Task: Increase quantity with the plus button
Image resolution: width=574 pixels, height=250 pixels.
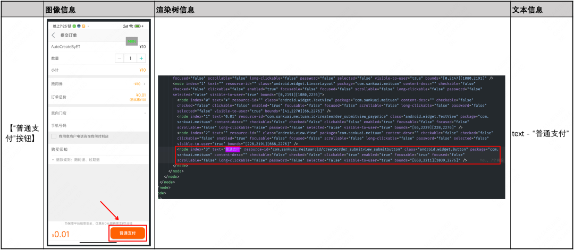Action: tap(141, 58)
